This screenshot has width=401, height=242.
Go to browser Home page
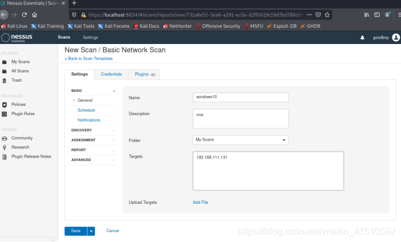pyautogui.click(x=34, y=15)
